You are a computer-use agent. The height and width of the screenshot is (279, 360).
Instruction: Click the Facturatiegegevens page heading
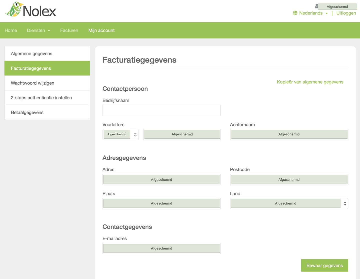(x=139, y=60)
